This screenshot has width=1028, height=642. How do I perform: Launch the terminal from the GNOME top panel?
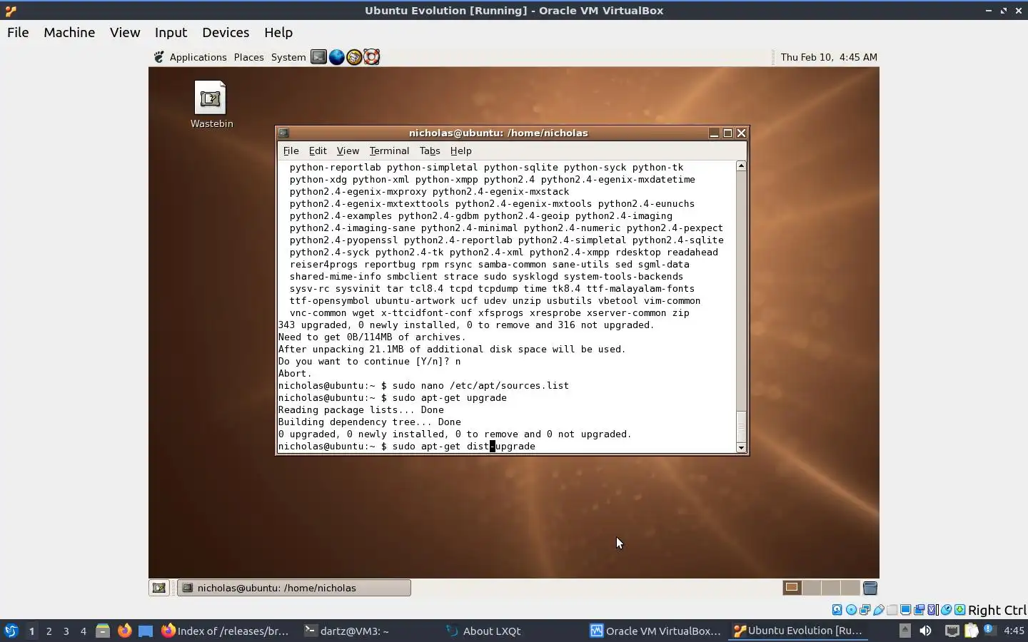318,57
